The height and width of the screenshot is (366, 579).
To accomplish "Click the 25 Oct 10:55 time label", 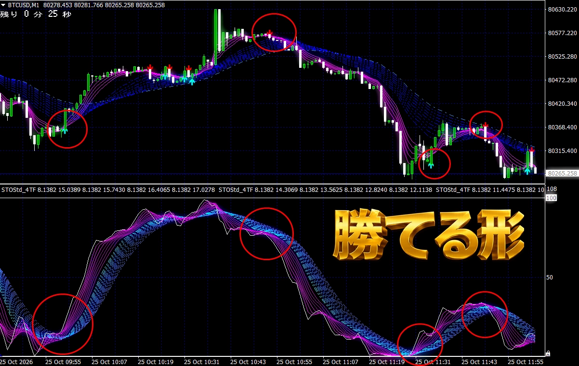I will click(x=294, y=361).
